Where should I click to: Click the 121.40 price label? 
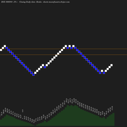pyautogui.click(x=63, y=105)
